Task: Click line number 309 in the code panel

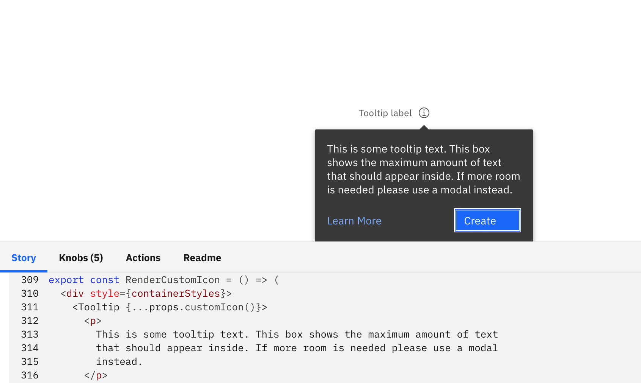Action: tap(30, 280)
